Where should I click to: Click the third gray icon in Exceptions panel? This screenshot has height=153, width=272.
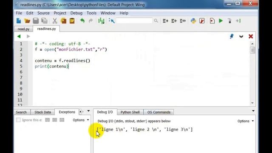pyautogui.click(x=62, y=120)
